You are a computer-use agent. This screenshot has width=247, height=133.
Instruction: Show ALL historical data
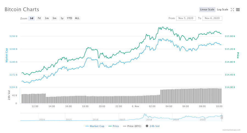[x=77, y=18]
